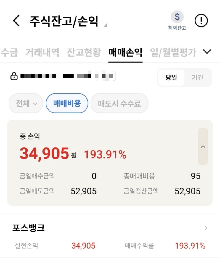Select the 매매손익 tab
Viewport: 220px width, 266px height.
coord(125,52)
